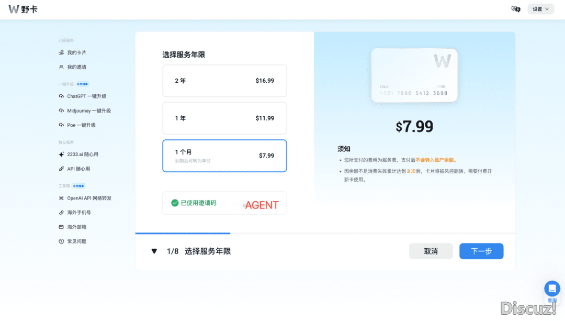565x321 pixels.
Task: Click the 取消 button
Action: [x=431, y=251]
